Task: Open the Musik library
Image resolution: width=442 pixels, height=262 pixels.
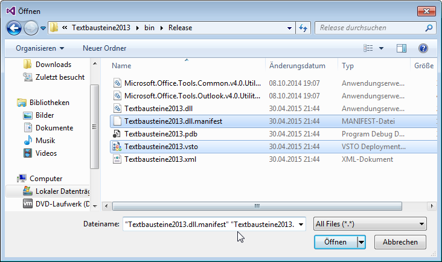Action: [45, 141]
